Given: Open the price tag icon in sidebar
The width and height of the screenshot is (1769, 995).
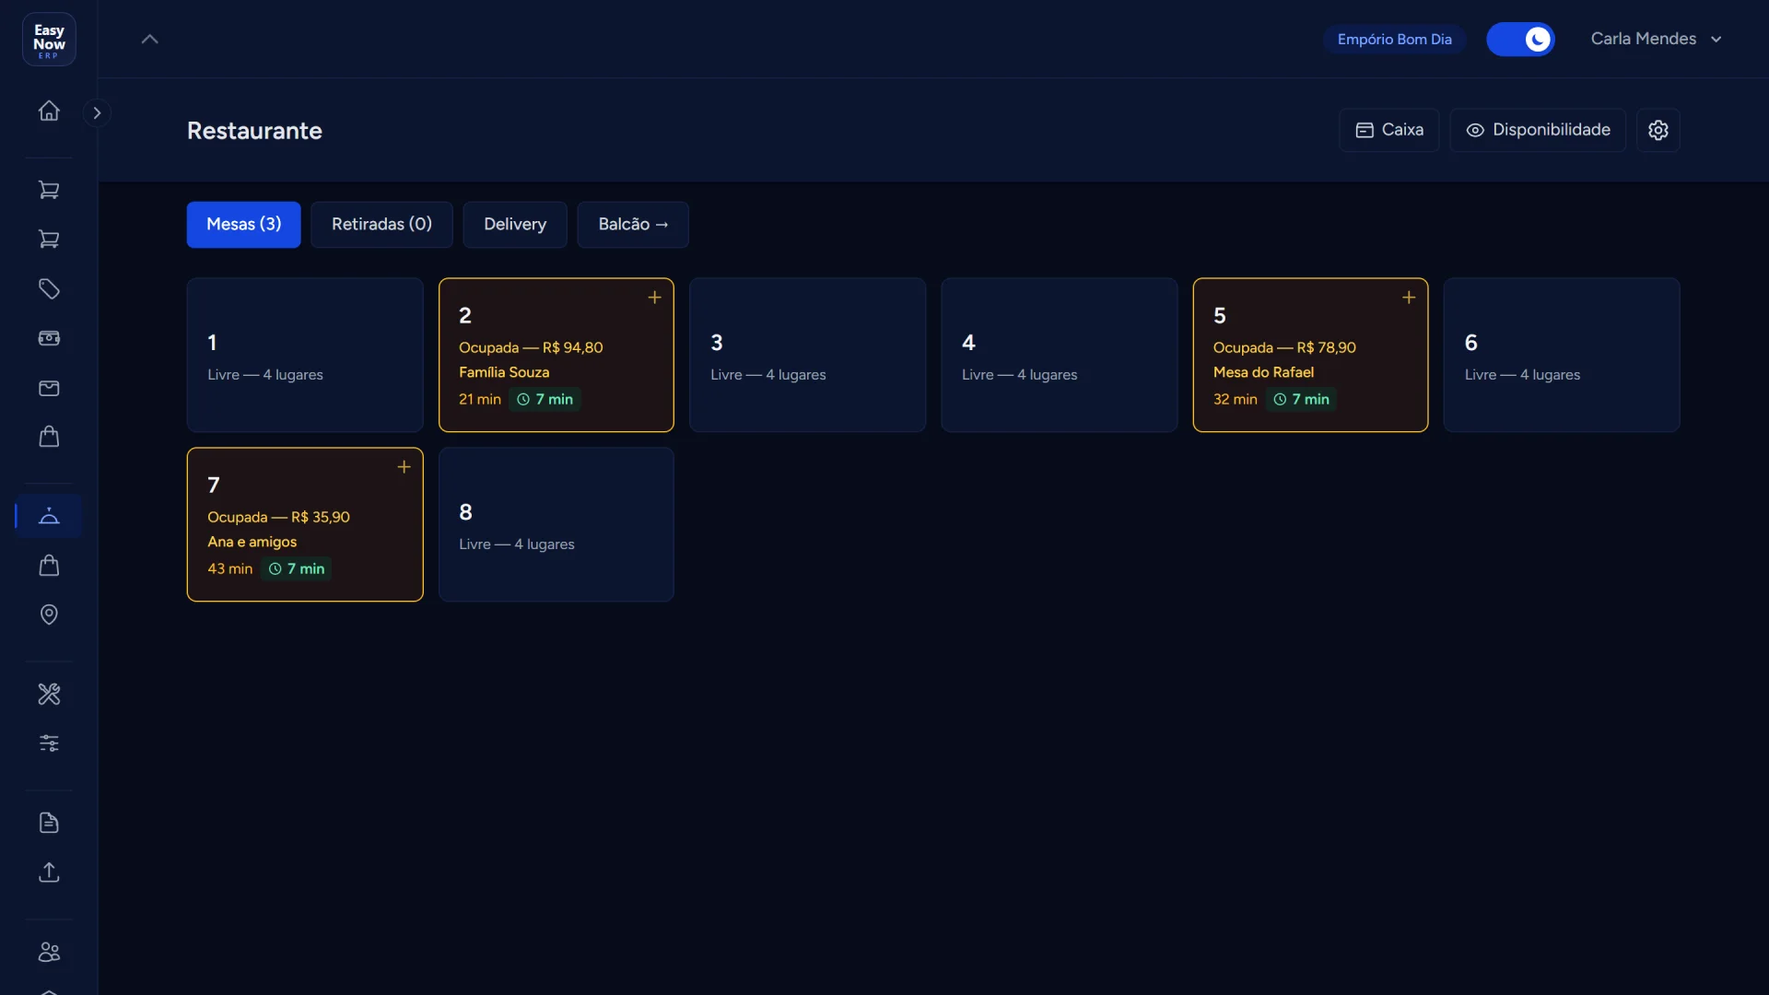Looking at the screenshot, I should pyautogui.click(x=49, y=289).
